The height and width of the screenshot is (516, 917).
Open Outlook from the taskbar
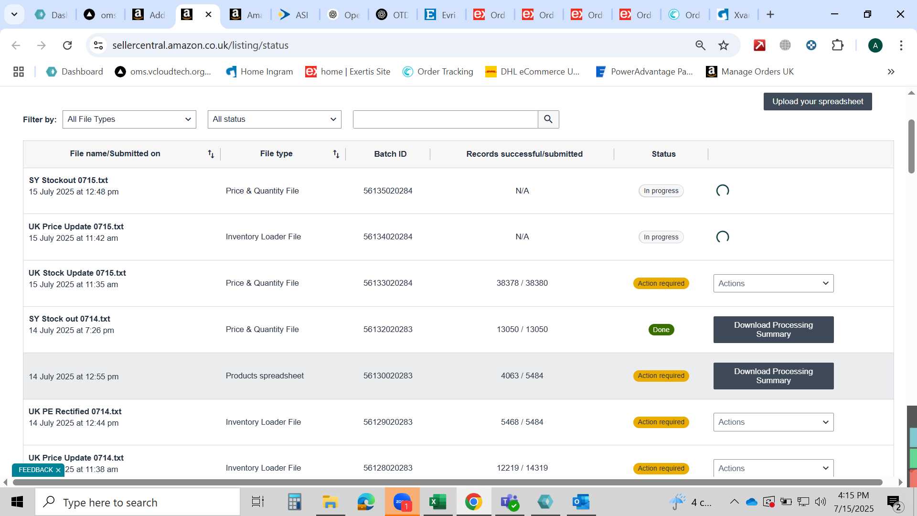(x=581, y=502)
